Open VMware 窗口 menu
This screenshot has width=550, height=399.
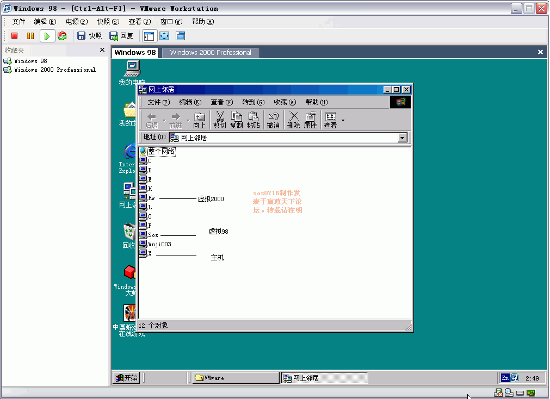click(171, 22)
